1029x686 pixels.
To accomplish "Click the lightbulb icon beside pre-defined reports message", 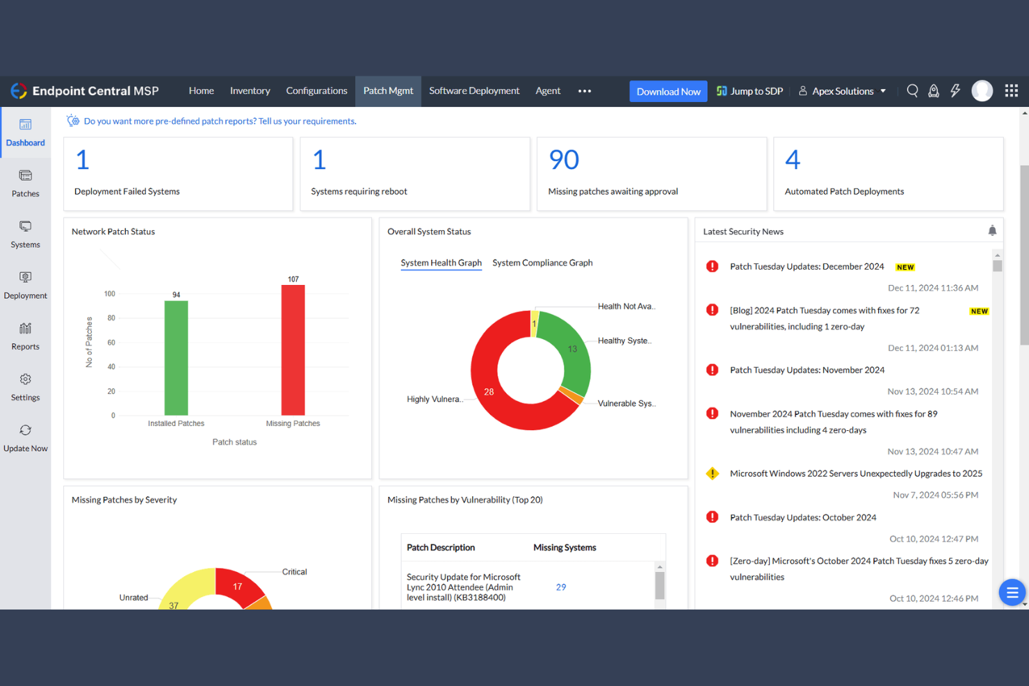I will 73,121.
